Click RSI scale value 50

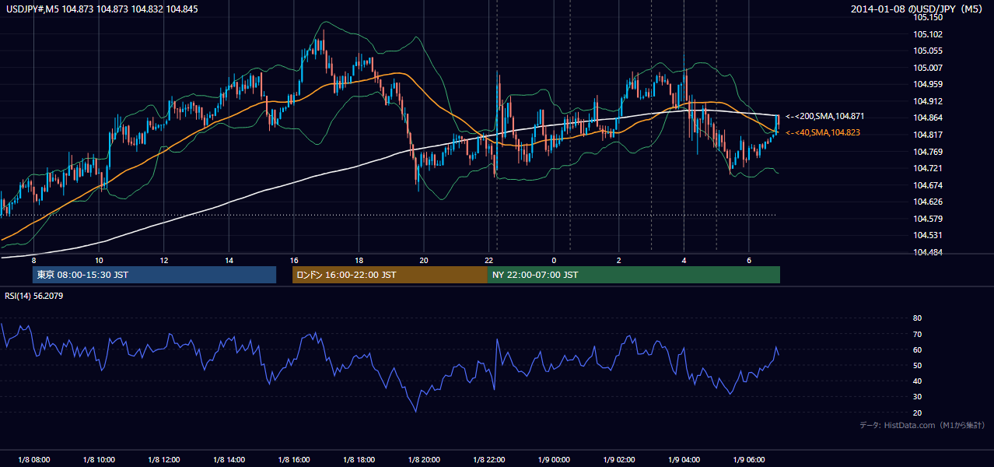(x=917, y=366)
